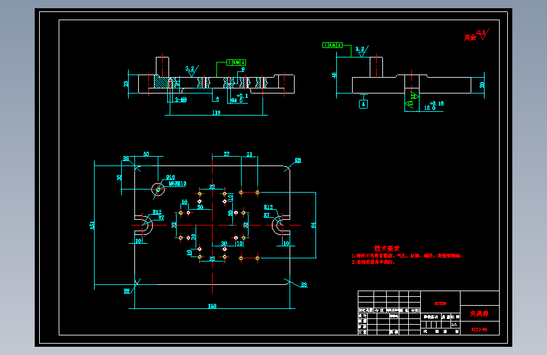This screenshot has width=547, height=355.
Task: Click the 技术要求 heading
Action: click(x=387, y=248)
